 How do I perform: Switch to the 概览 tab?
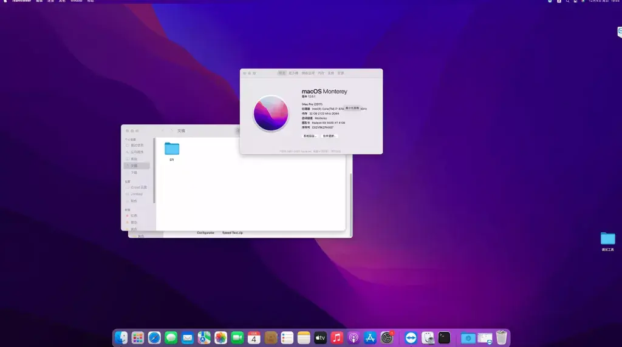point(282,73)
